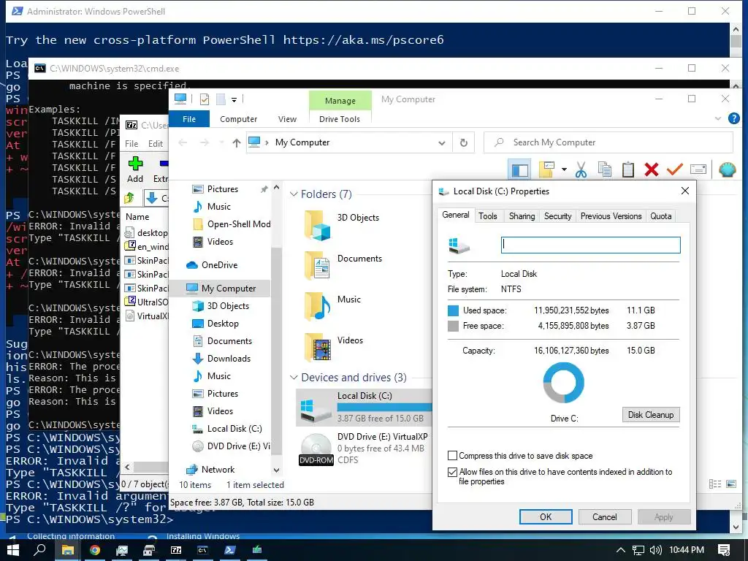Click the properties checkmark icon in quick access toolbar

(205, 99)
